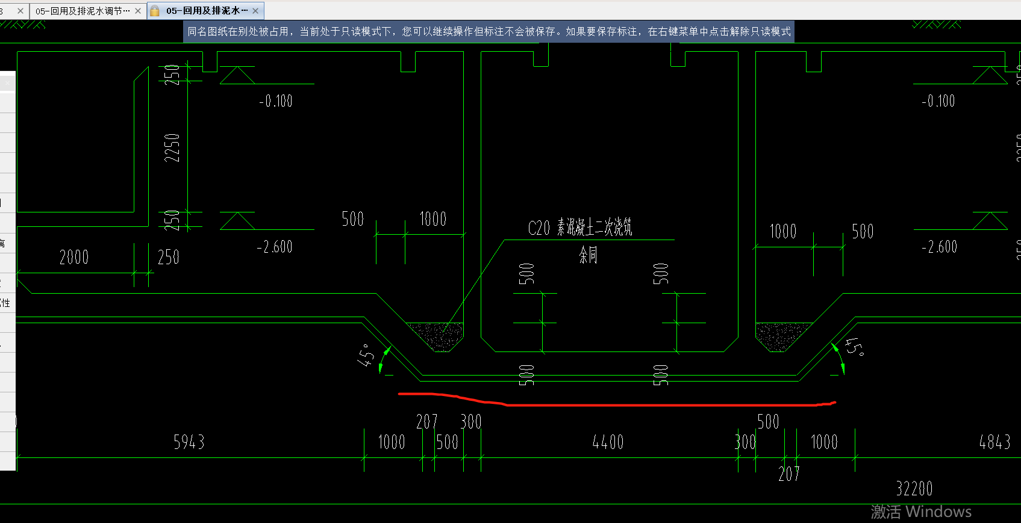Image resolution: width=1021 pixels, height=523 pixels.
Task: Select the 32200 overall dimension text
Action: point(914,488)
